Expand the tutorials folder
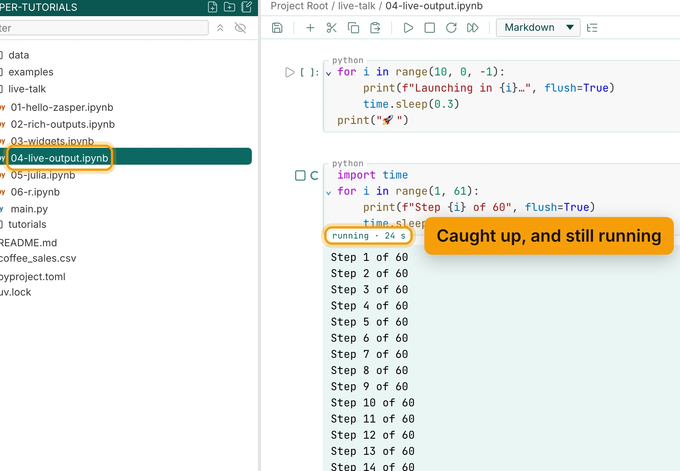This screenshot has height=471, width=680. pos(27,224)
